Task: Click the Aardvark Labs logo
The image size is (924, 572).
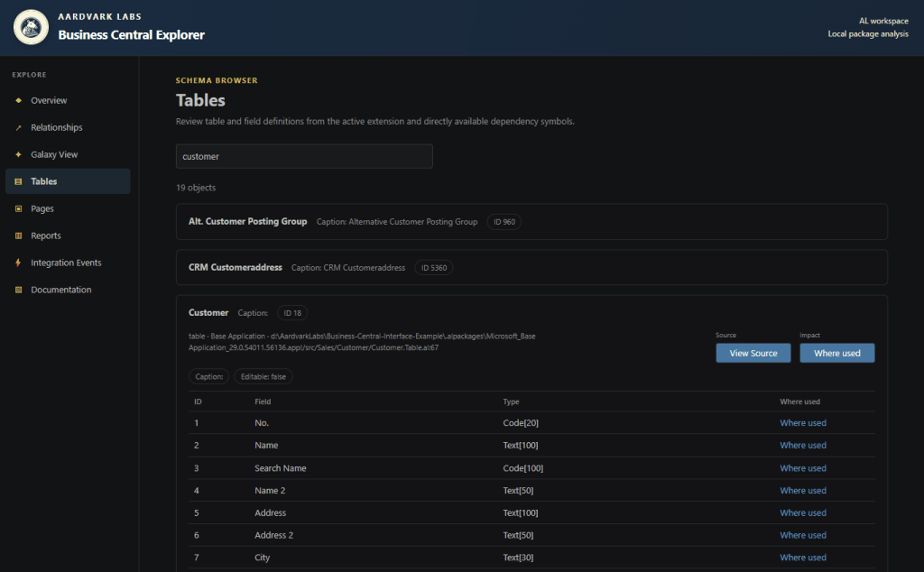Action: (x=31, y=27)
